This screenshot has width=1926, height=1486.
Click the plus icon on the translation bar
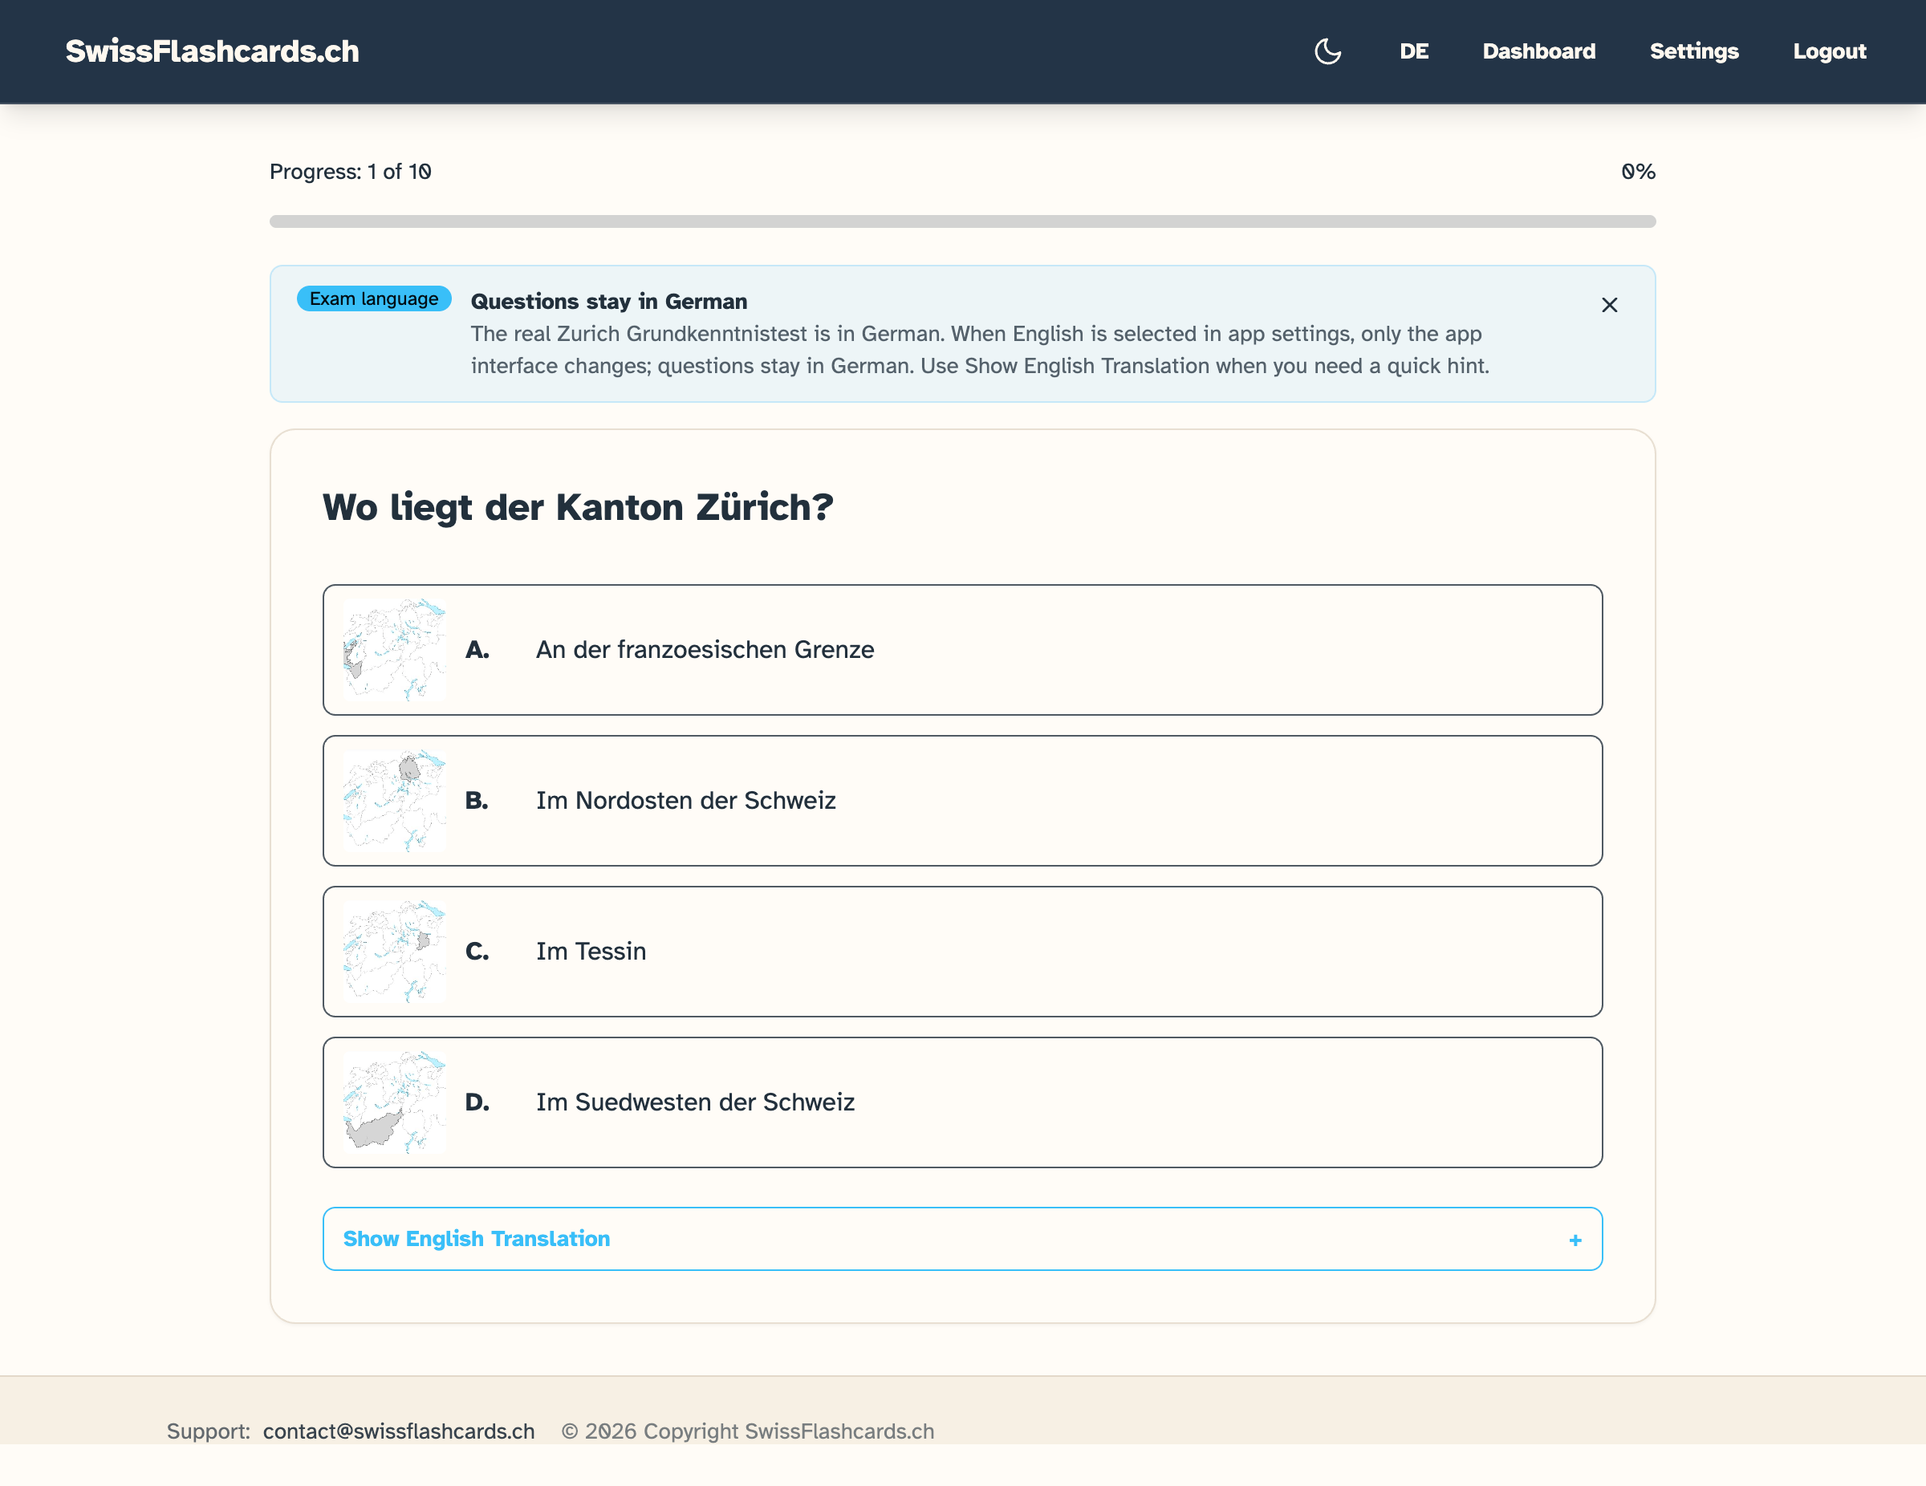1575,1240
